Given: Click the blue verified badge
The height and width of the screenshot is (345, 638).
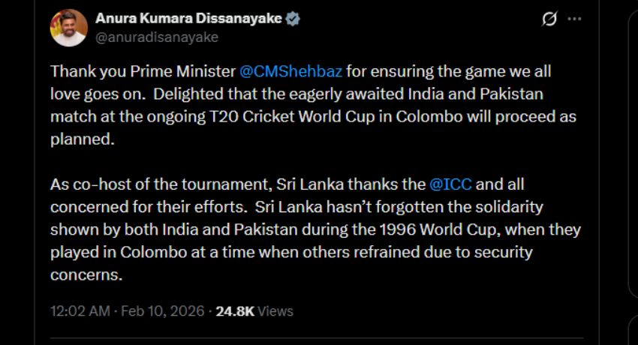Looking at the screenshot, I should (x=293, y=19).
